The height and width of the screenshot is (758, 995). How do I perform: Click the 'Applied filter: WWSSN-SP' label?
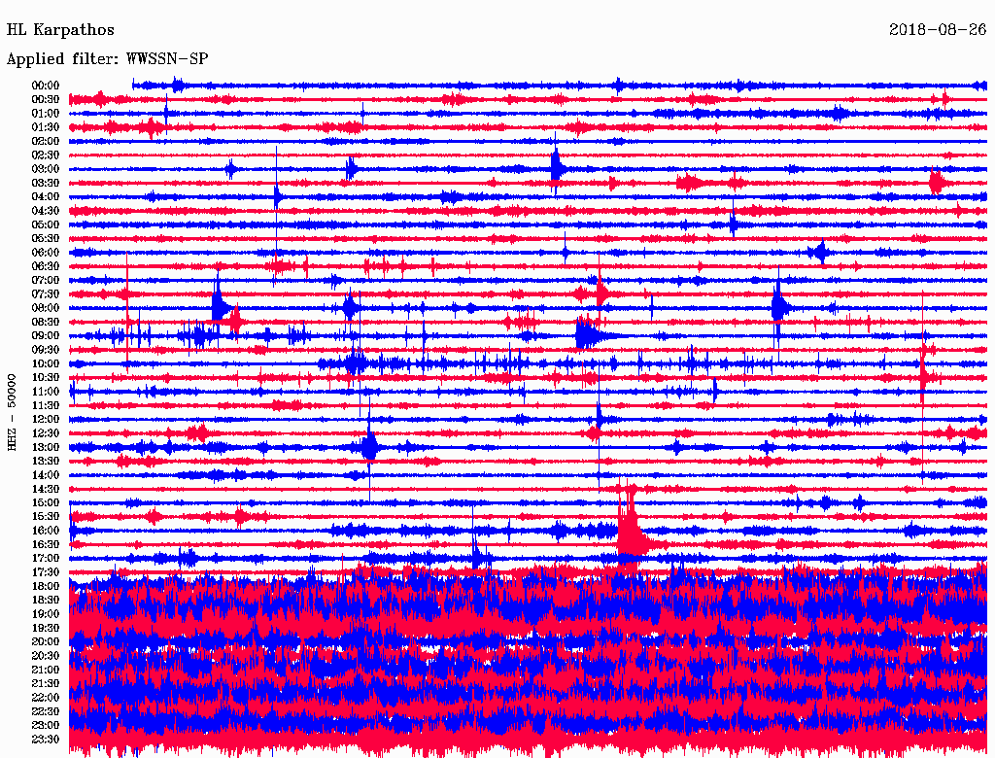107,59
